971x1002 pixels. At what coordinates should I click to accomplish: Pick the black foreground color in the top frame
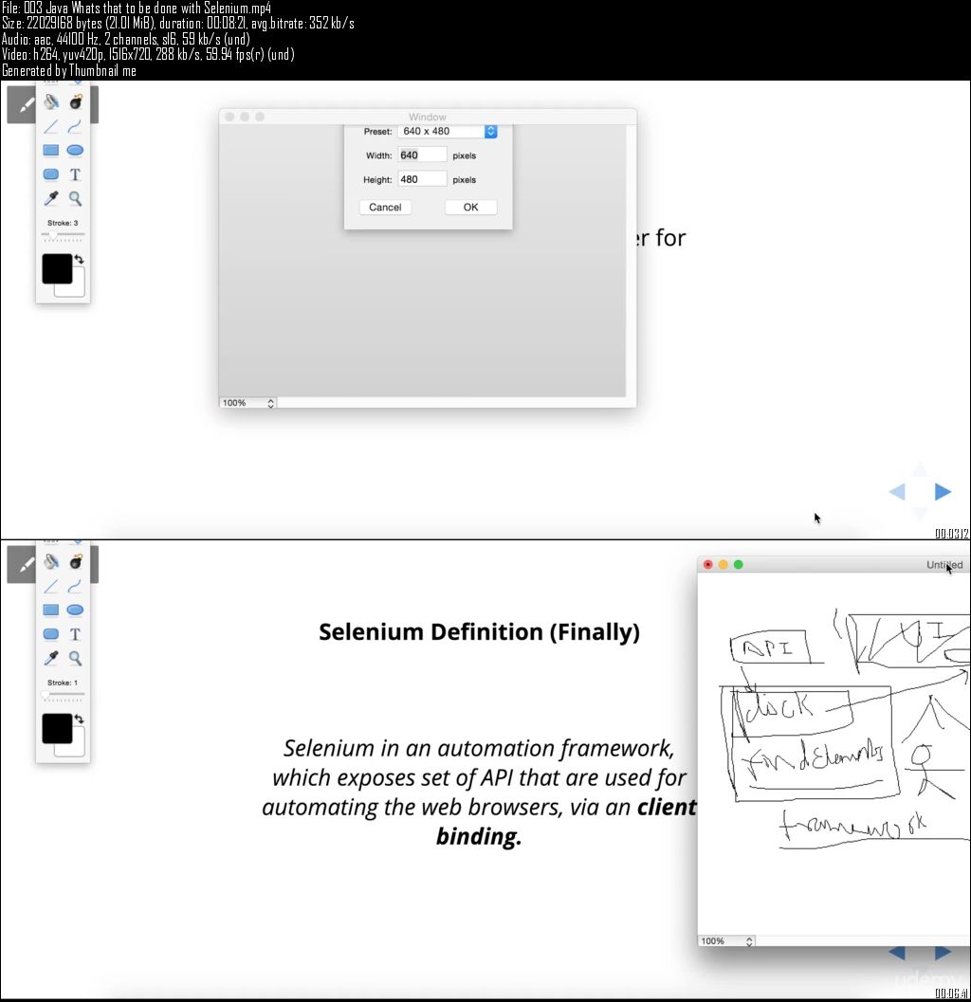click(57, 268)
